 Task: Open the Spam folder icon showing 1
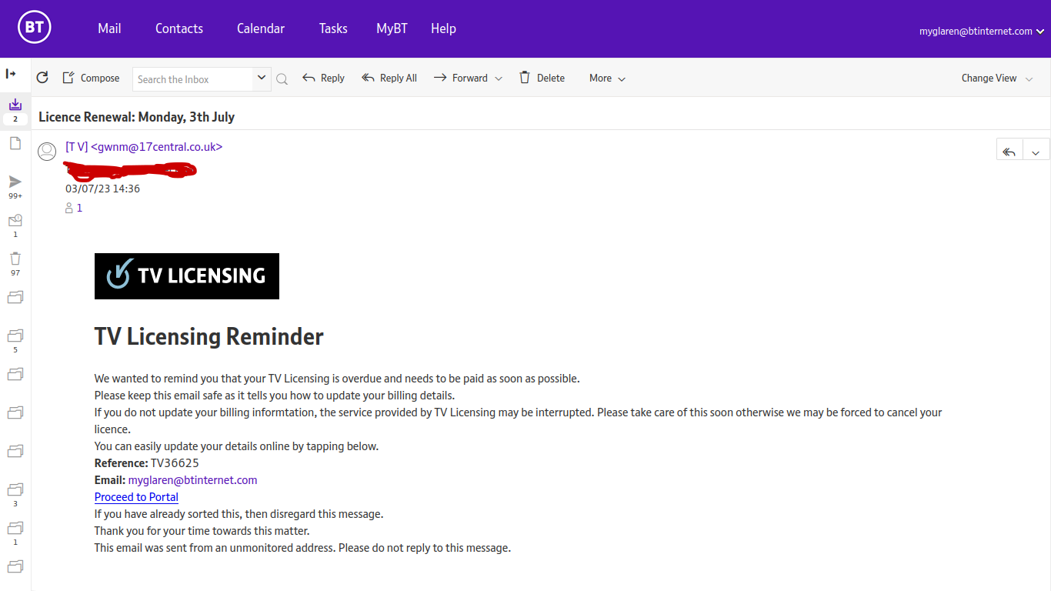tap(15, 220)
